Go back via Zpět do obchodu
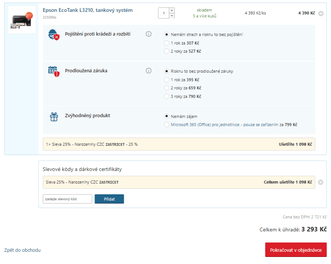331x264 pixels. [22, 250]
